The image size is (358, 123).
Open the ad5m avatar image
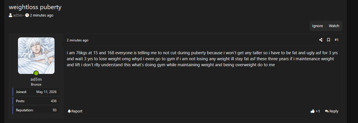coord(36,56)
